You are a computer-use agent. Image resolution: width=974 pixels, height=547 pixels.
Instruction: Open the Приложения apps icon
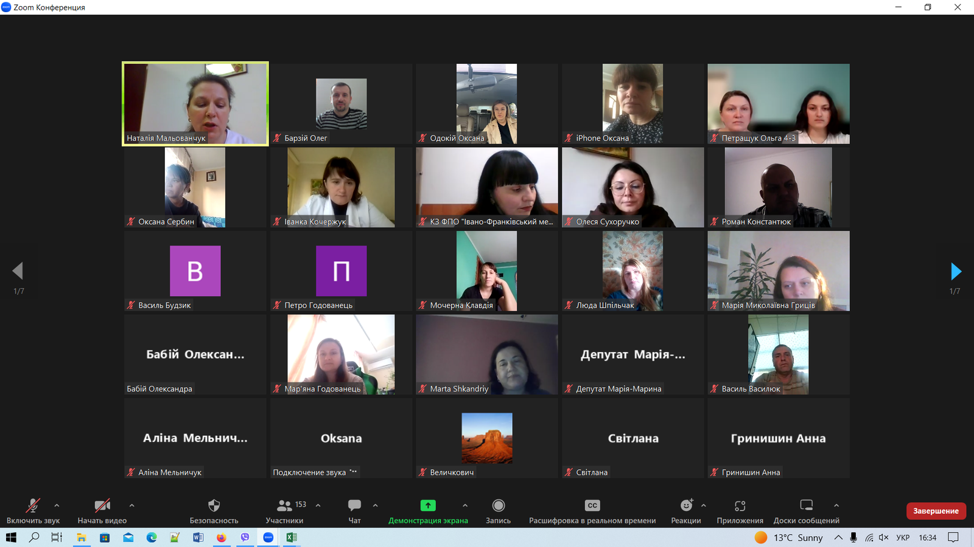click(x=740, y=506)
